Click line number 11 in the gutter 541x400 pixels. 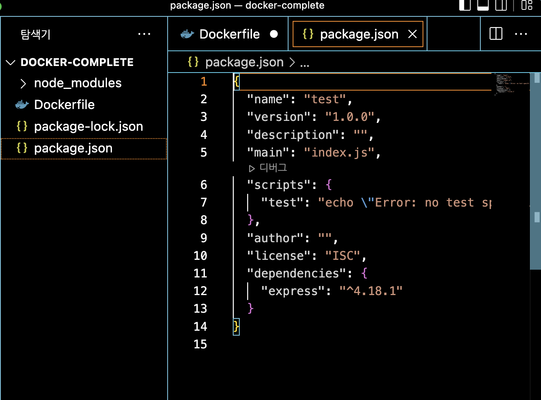200,273
